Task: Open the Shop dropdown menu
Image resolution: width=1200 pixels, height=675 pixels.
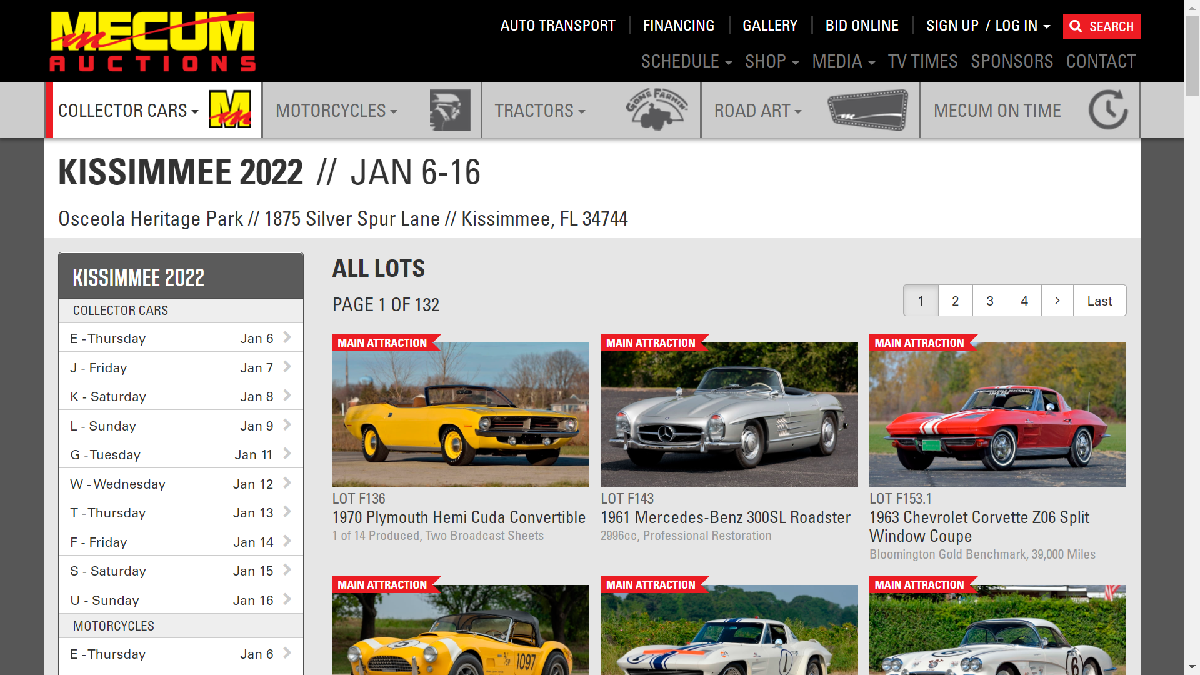Action: [x=772, y=61]
